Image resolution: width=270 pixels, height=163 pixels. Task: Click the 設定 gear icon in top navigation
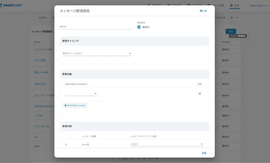click(231, 5)
